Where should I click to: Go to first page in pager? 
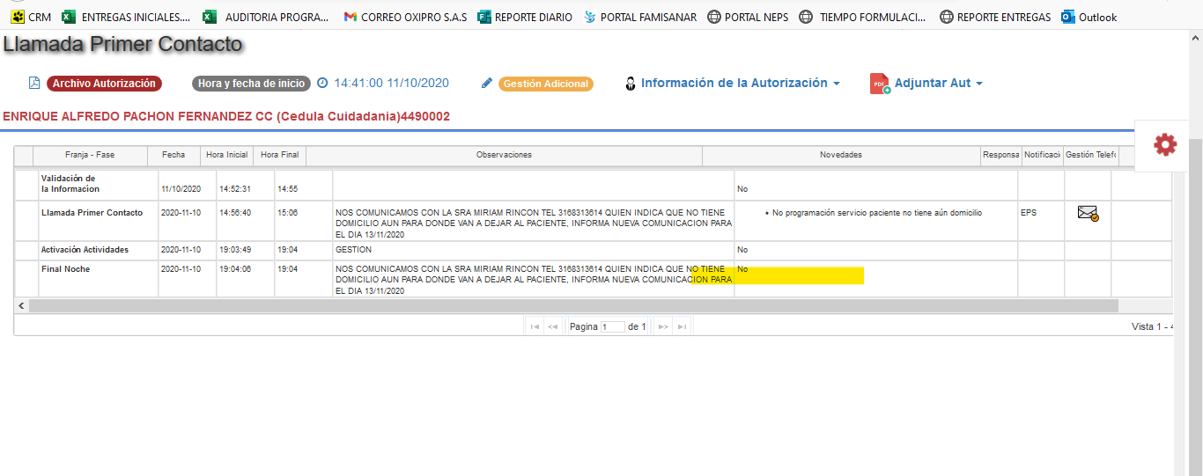click(x=535, y=326)
